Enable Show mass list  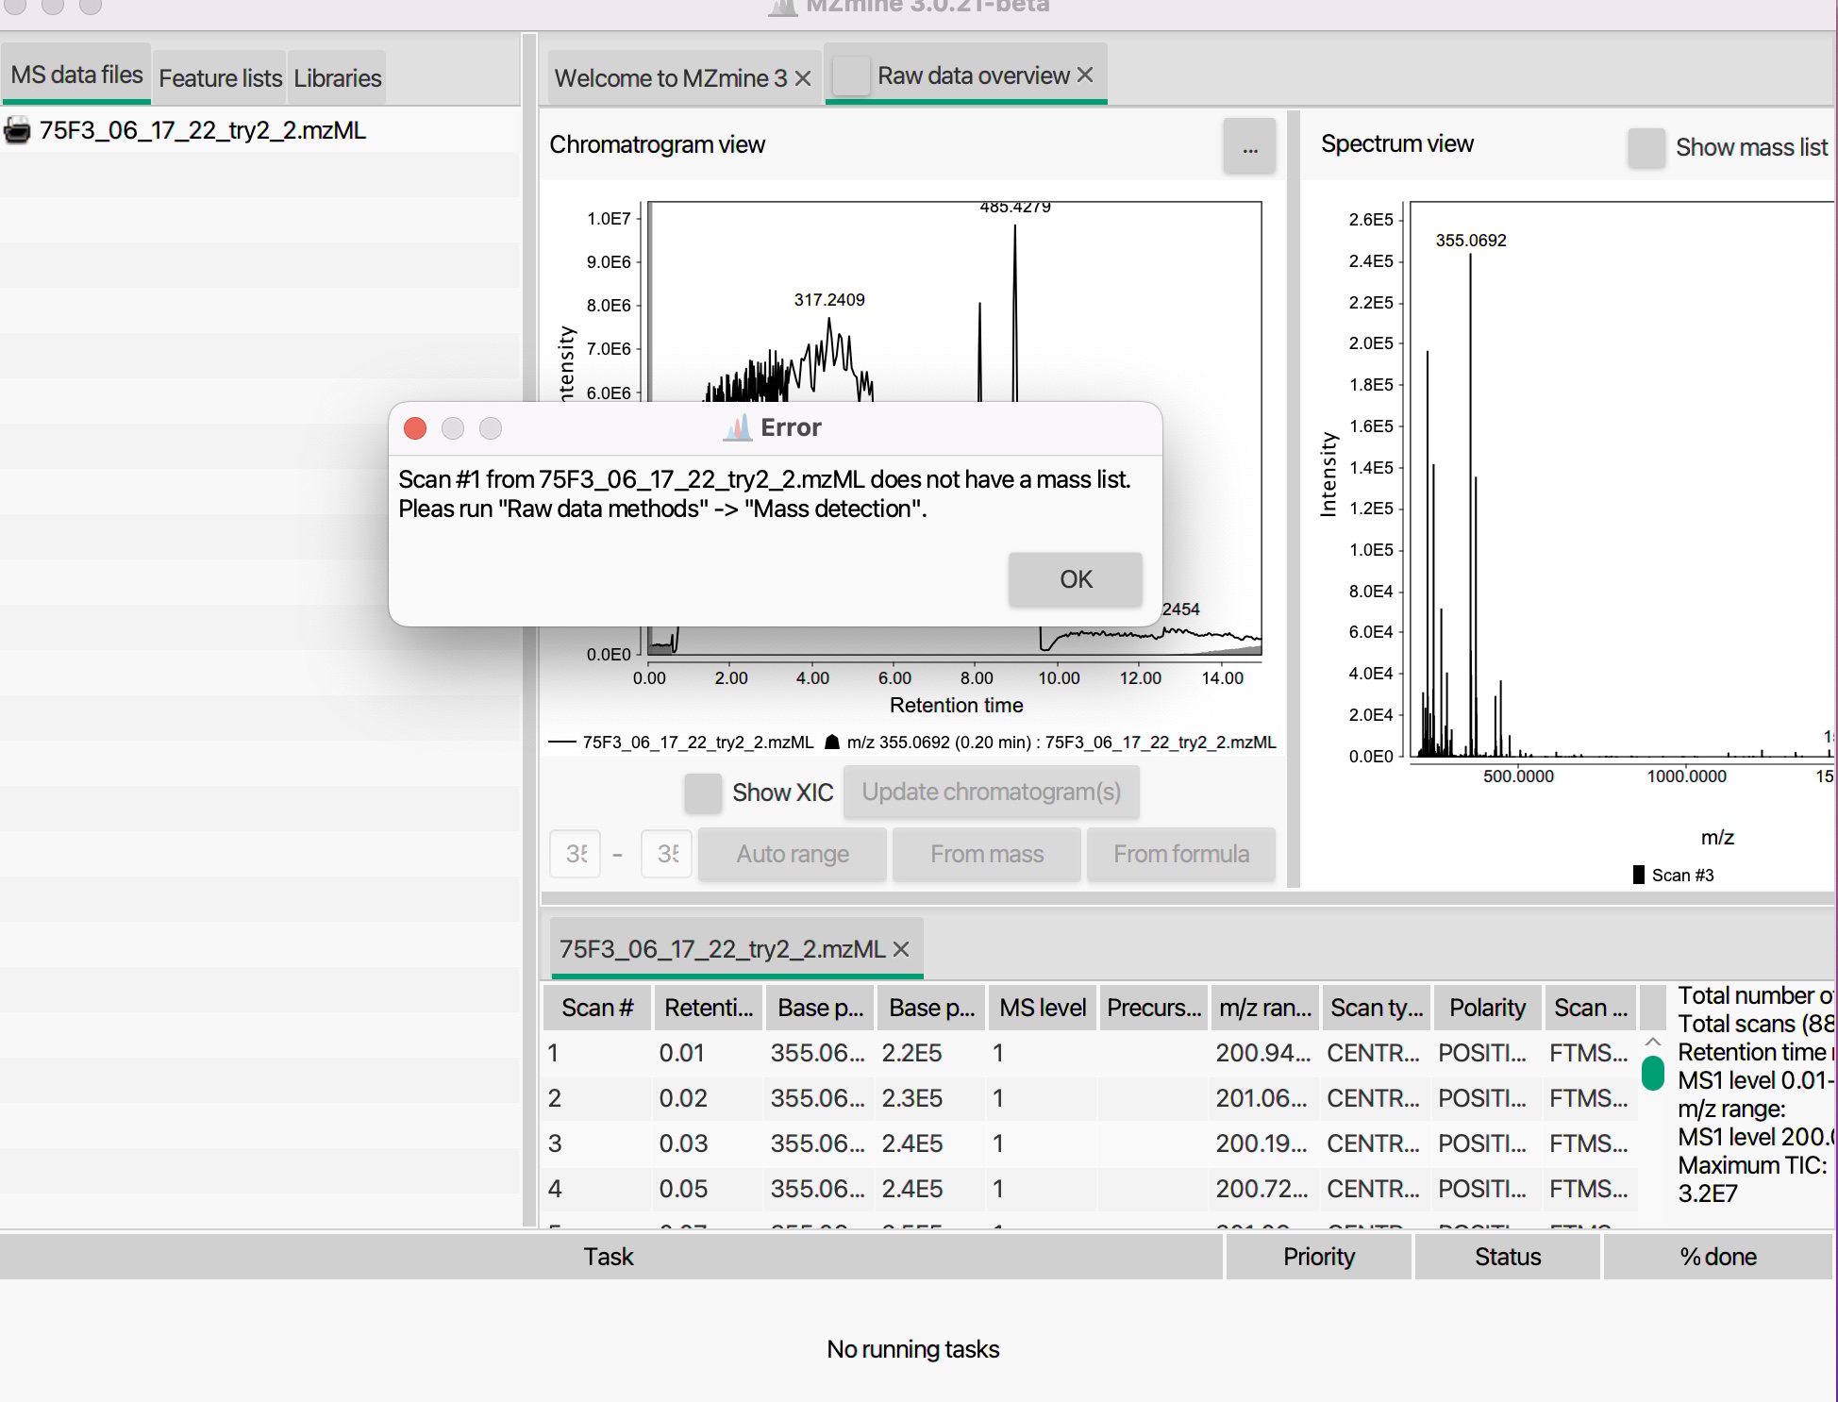click(1646, 148)
